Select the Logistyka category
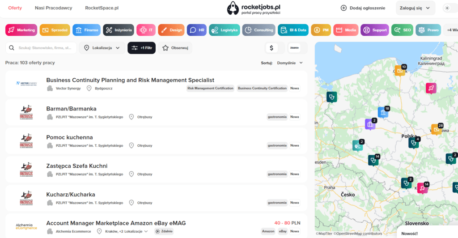The image size is (458, 238). tap(224, 30)
